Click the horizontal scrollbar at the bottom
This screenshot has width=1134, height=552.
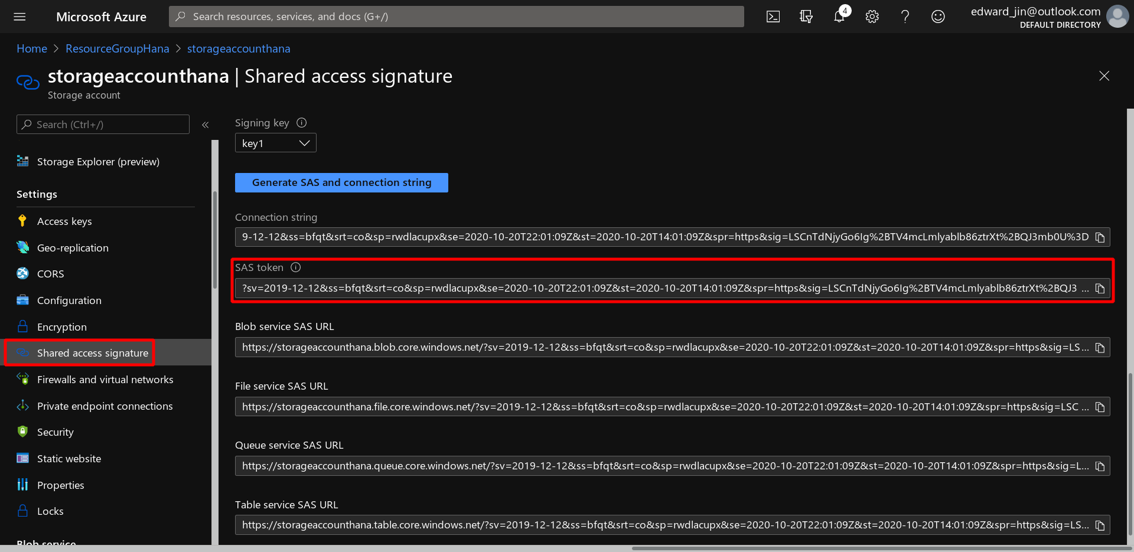pos(880,548)
